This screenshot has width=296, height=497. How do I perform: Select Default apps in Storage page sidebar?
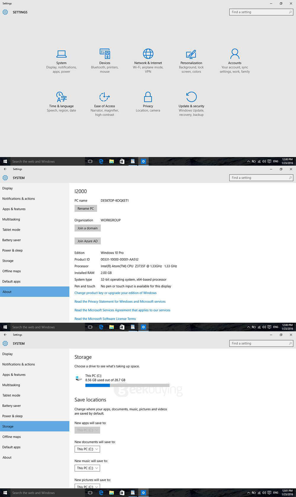[35, 447]
